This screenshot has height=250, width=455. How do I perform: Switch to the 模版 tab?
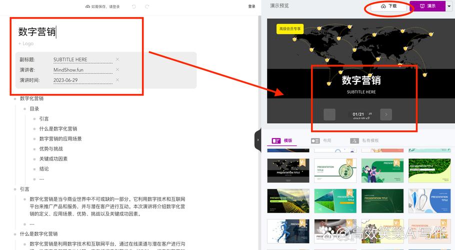282,140
